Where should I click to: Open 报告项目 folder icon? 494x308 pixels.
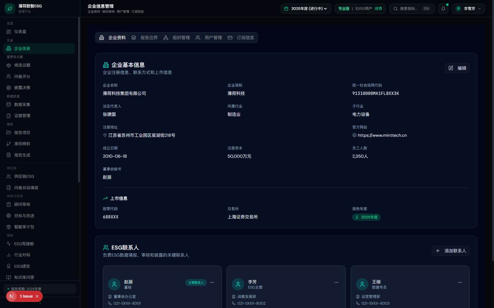pos(9,132)
